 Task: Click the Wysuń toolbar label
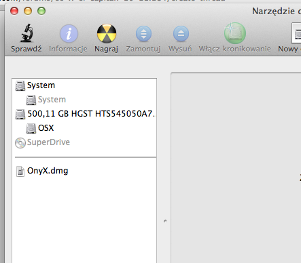coord(180,49)
